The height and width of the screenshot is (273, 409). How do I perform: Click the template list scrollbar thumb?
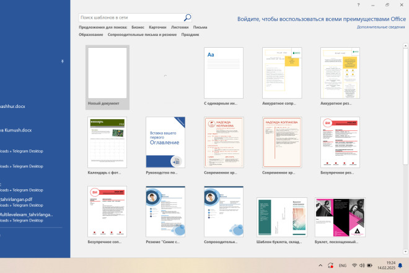click(405, 107)
